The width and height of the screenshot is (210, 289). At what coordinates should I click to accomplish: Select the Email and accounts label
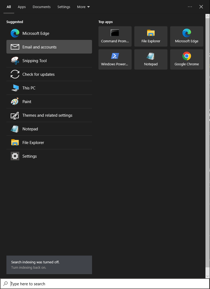[x=39, y=47]
